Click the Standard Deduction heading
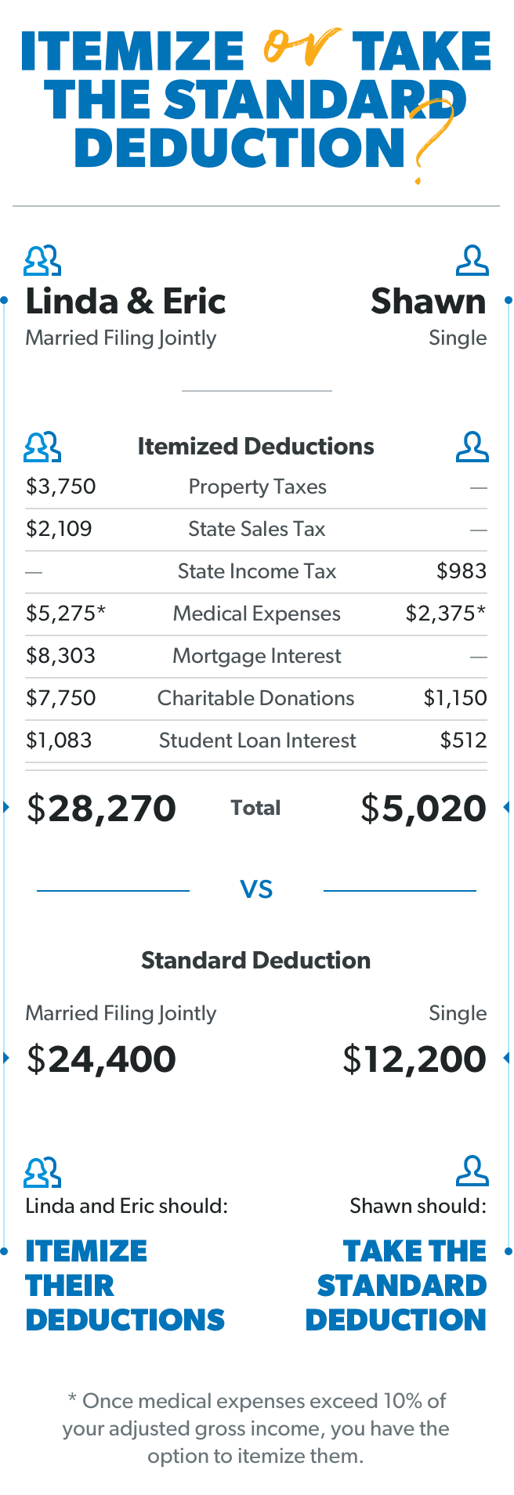This screenshot has width=514, height=1495. [x=256, y=961]
